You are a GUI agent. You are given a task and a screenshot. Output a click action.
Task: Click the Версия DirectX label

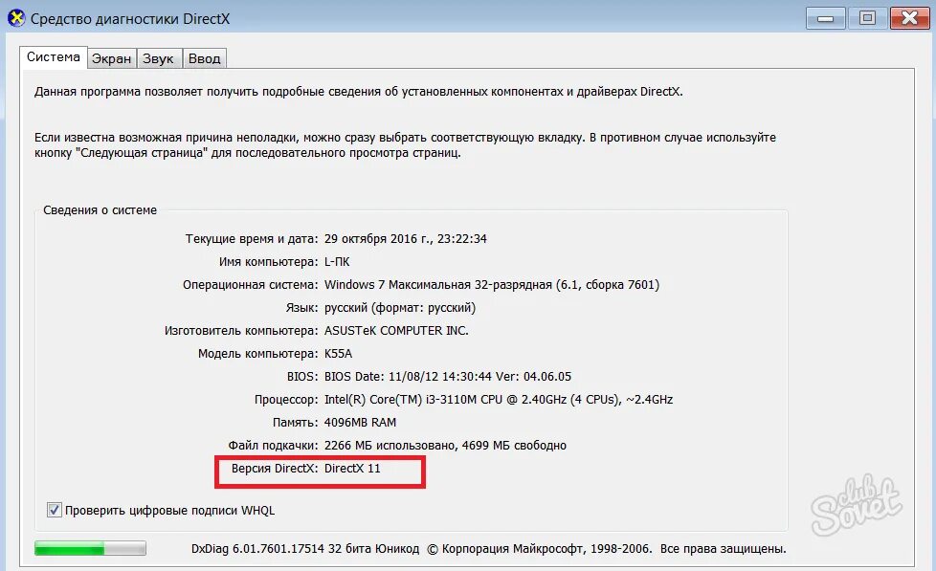coord(275,469)
